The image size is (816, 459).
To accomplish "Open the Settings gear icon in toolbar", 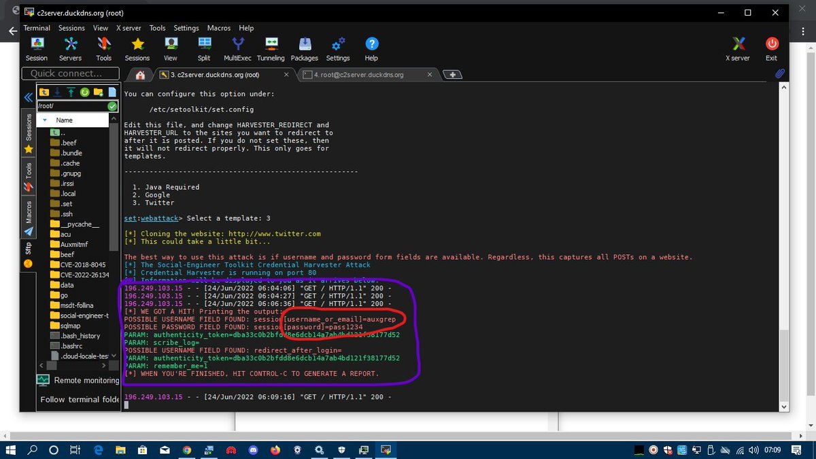I will tap(338, 49).
